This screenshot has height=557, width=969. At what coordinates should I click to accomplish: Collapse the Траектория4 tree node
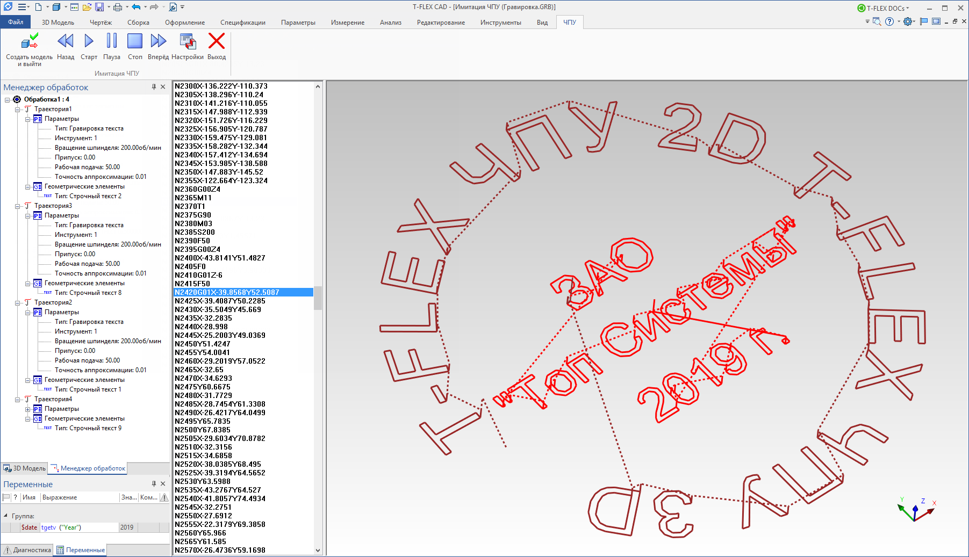[18, 400]
